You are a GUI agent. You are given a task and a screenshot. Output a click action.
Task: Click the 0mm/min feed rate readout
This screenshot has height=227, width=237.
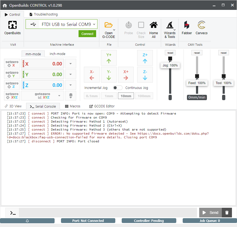[197, 97]
